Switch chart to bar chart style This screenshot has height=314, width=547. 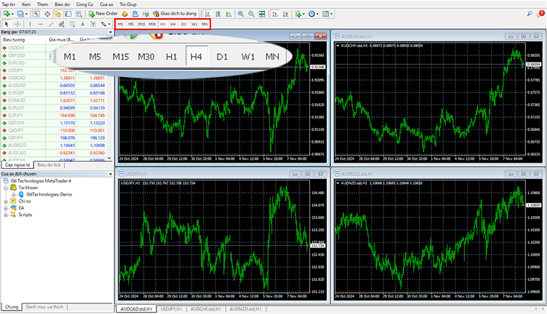coord(208,14)
